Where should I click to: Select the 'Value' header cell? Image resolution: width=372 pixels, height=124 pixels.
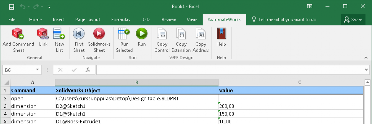tap(290, 91)
